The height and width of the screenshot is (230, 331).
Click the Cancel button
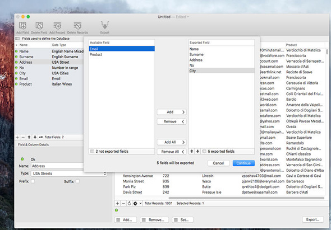218,163
